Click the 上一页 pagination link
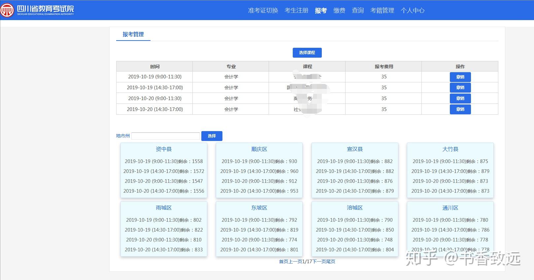This screenshot has height=280, width=534. [295, 262]
